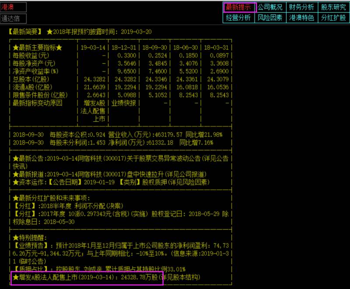Viewport: 350px width, 289px height.
Task: Open the 资本运作 股权质押 line
Action: tap(111, 182)
